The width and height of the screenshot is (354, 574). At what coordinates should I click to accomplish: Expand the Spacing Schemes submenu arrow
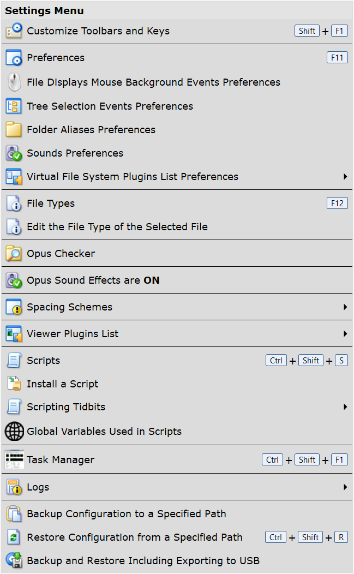[x=345, y=307]
